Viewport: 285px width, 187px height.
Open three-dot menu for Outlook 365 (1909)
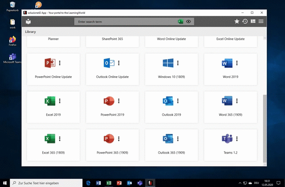coord(178,139)
